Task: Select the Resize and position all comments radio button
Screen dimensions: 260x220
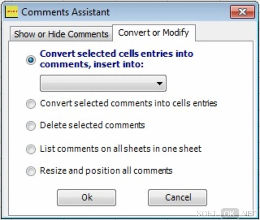Action: coord(31,171)
